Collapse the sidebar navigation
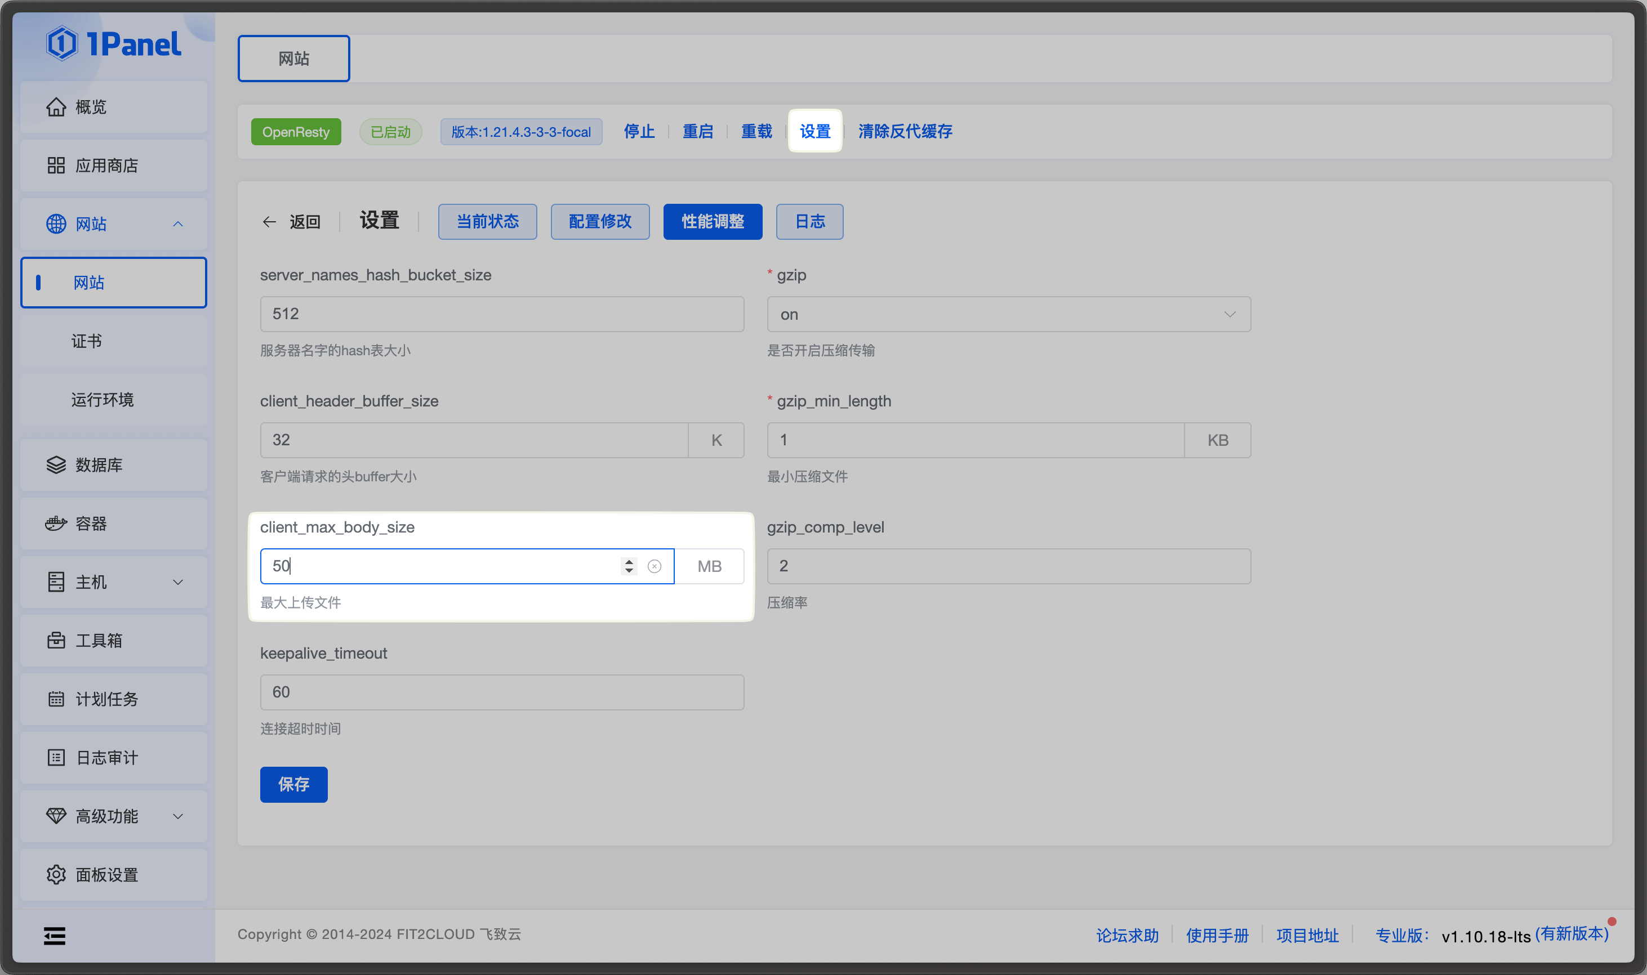This screenshot has width=1647, height=975. 54,935
